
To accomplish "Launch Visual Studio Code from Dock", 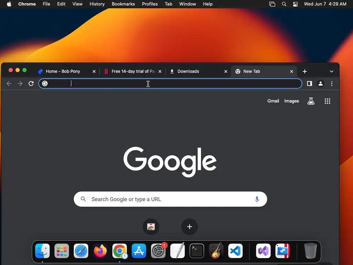I will (x=235, y=251).
